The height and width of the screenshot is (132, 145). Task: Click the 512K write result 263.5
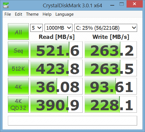pos(111,68)
